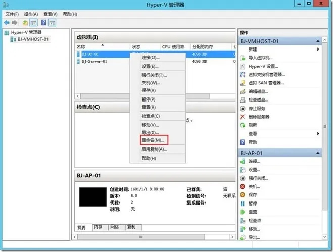Switch to the 摘要 tab
The image size is (333, 252).
83,228
